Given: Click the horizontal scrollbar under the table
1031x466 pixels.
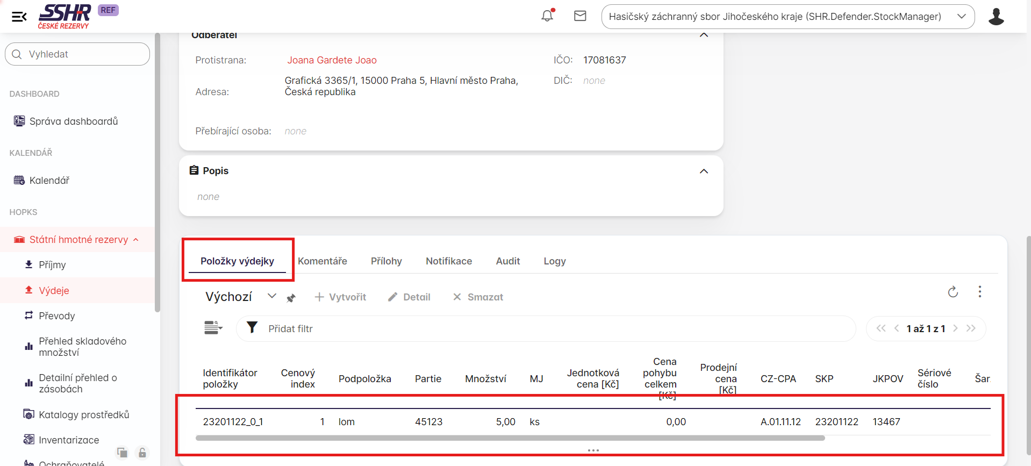Looking at the screenshot, I should pyautogui.click(x=510, y=438).
